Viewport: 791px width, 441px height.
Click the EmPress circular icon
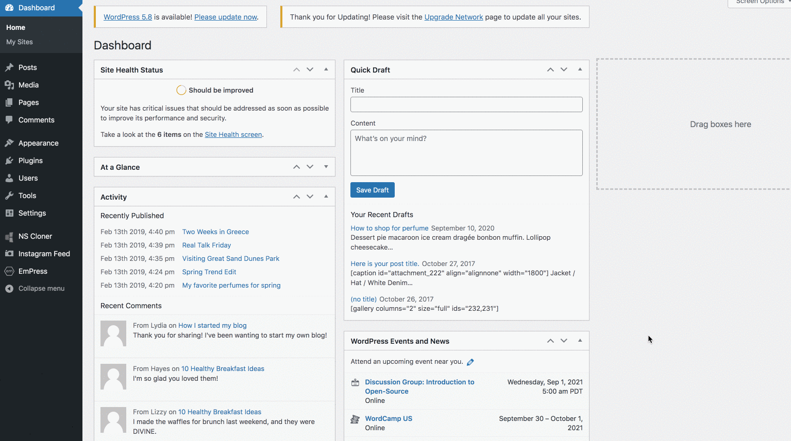9,271
